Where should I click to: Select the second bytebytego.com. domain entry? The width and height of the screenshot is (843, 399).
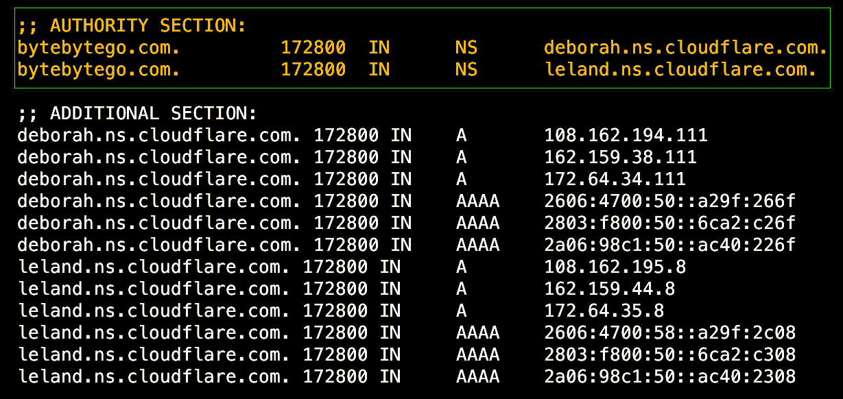coord(99,70)
